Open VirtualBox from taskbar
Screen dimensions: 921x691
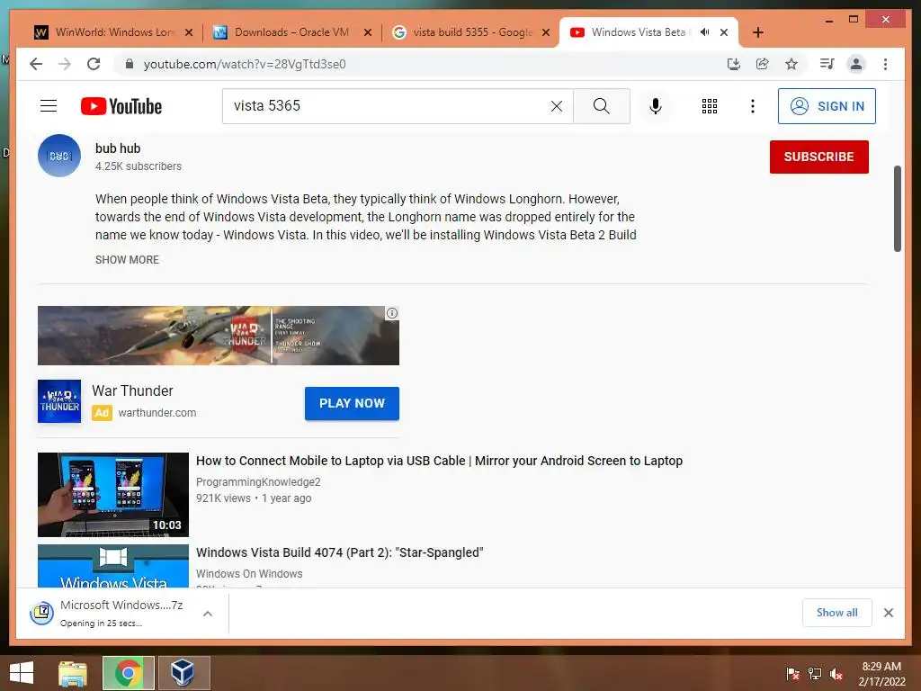click(x=183, y=673)
